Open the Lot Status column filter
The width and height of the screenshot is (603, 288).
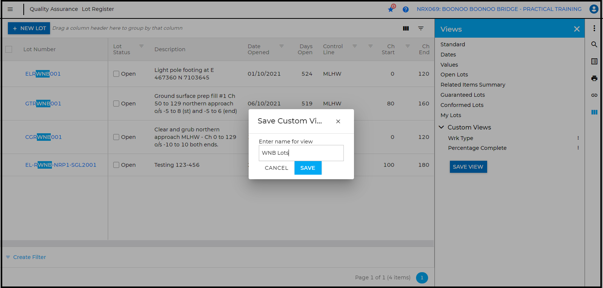(x=141, y=46)
